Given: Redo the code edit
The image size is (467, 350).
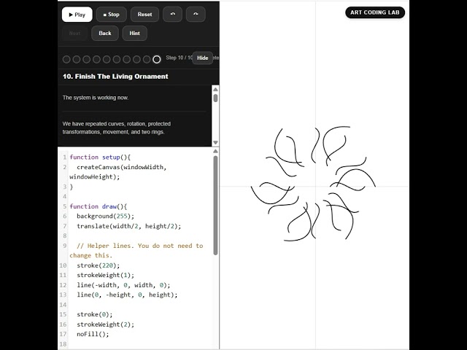Looking at the screenshot, I should pyautogui.click(x=196, y=15).
